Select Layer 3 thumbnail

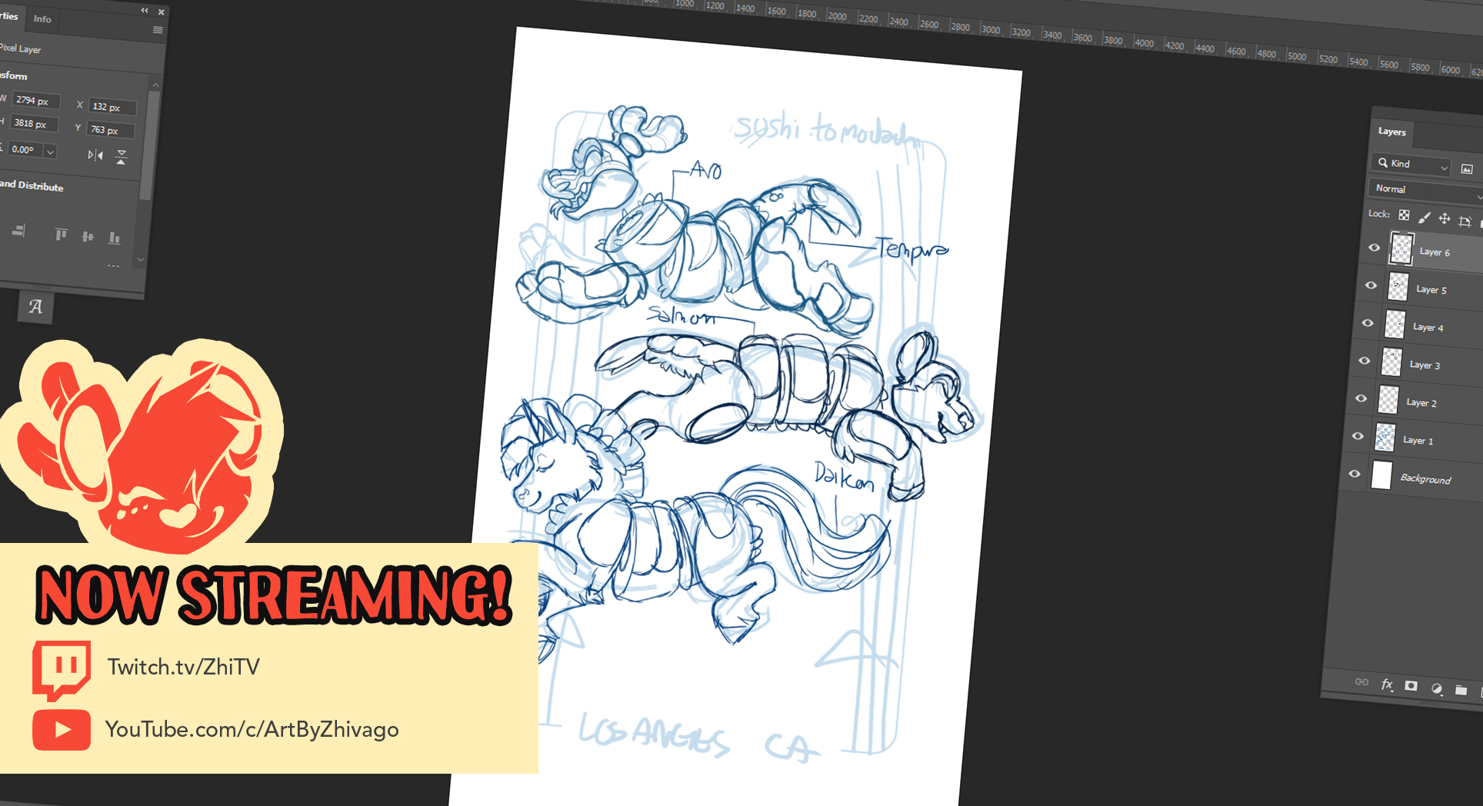(1391, 361)
